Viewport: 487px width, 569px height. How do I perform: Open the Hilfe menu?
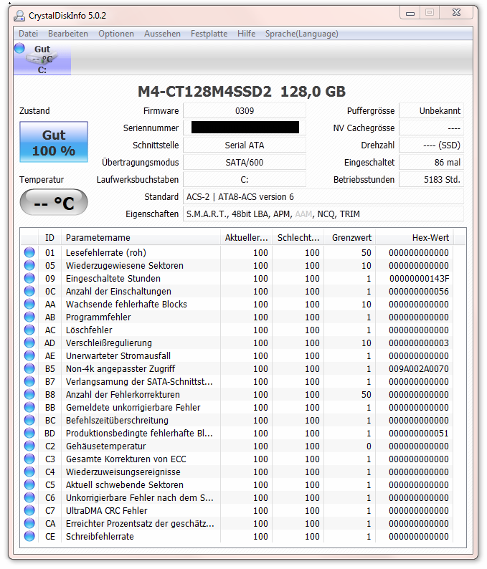point(246,34)
